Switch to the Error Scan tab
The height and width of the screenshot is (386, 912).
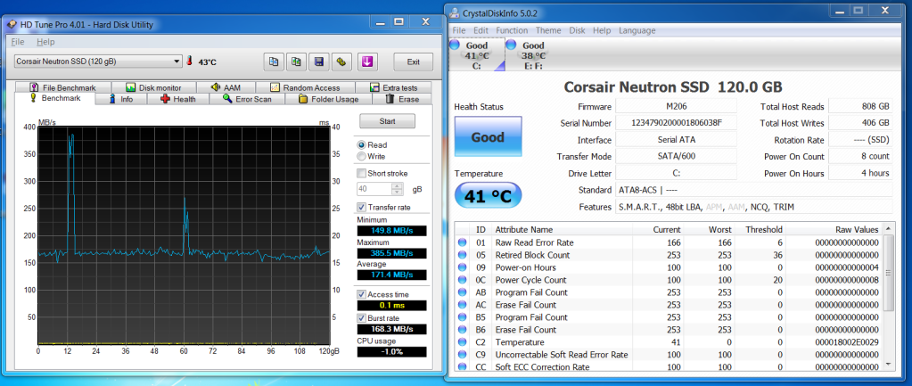pyautogui.click(x=247, y=99)
